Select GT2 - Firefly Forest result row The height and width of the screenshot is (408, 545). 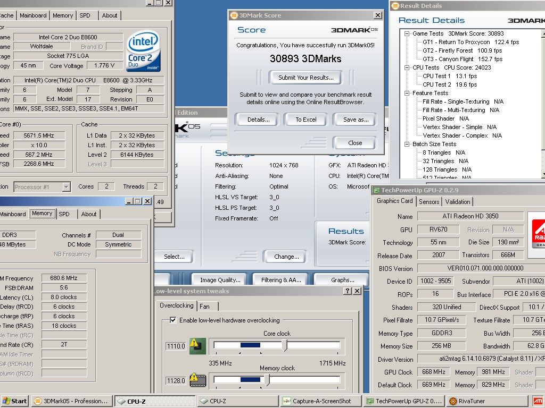click(463, 50)
